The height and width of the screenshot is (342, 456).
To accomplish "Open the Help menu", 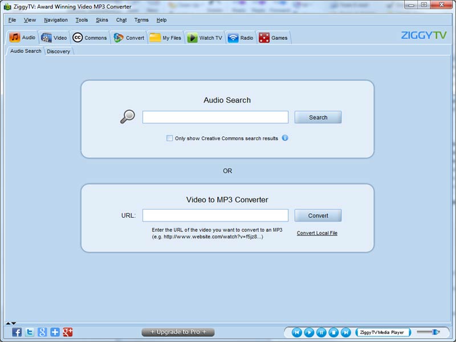I will (161, 20).
